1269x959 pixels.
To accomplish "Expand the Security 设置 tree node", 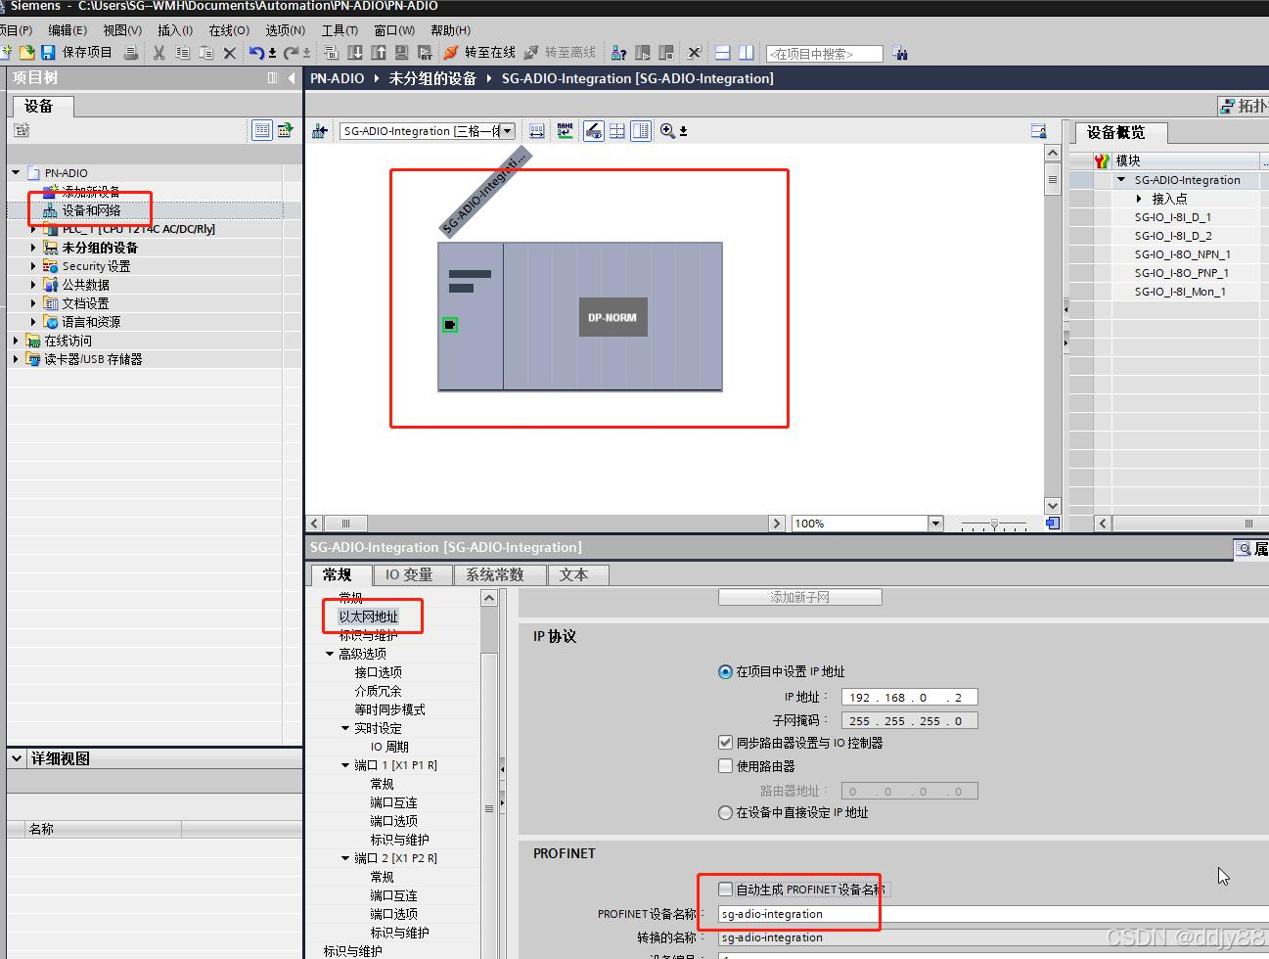I will (33, 266).
